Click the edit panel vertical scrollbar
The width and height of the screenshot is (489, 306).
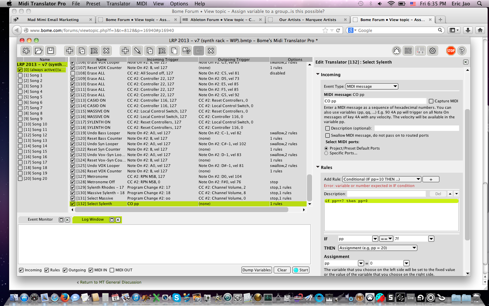pyautogui.click(x=468, y=175)
